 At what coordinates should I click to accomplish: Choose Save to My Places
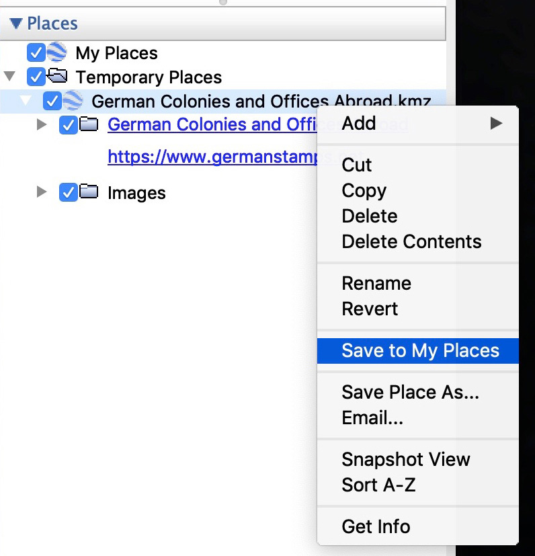420,351
